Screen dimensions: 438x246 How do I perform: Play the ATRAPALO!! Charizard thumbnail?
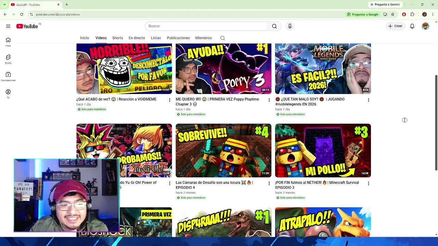323,222
